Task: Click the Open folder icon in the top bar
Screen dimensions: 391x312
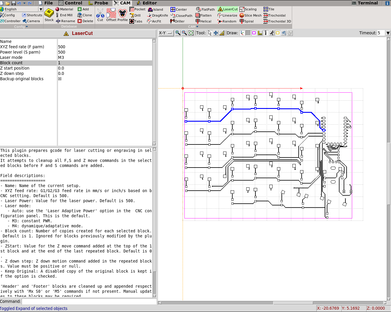Action: click(8, 3)
